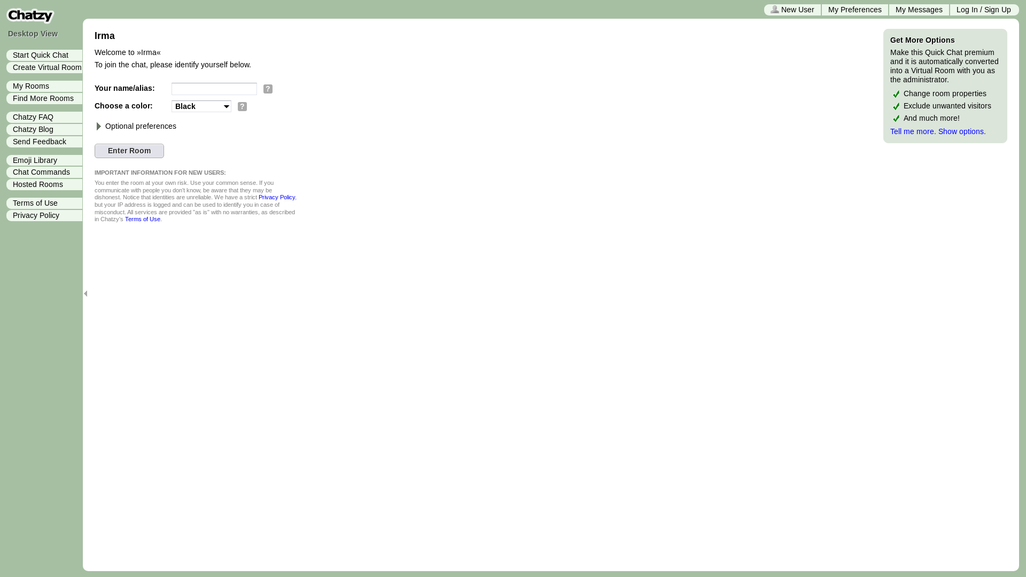Open Chat Commands
The width and height of the screenshot is (1026, 577).
(x=44, y=172)
